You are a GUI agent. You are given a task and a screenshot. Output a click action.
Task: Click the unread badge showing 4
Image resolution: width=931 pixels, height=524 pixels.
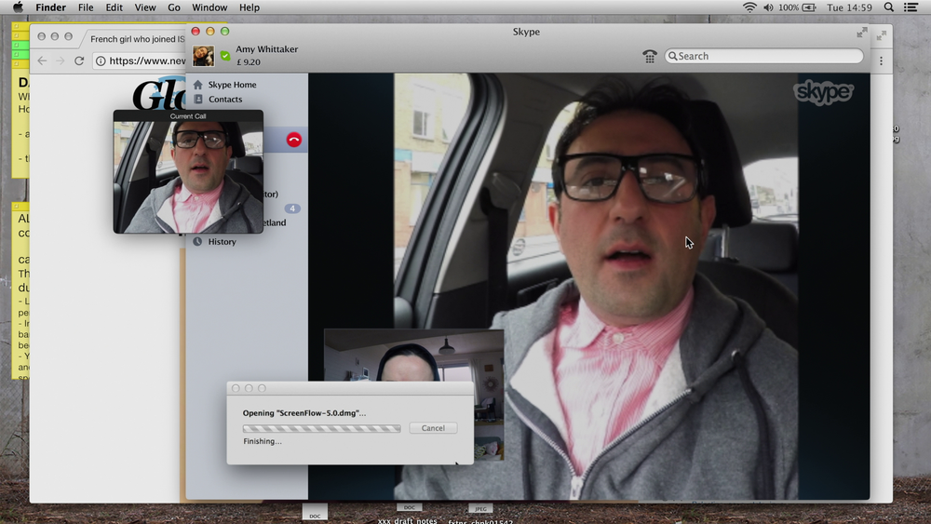292,208
